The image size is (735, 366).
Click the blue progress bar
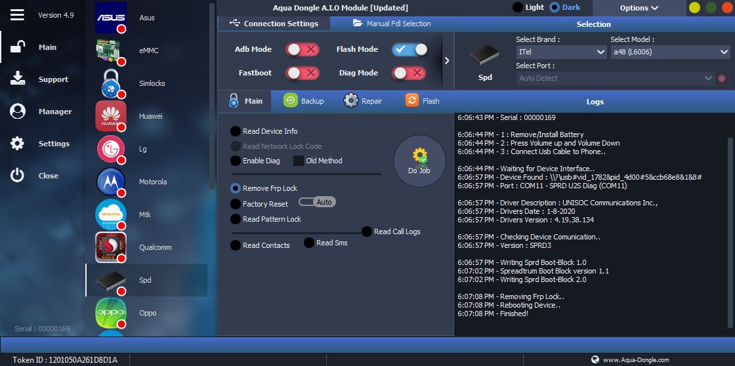point(367,344)
